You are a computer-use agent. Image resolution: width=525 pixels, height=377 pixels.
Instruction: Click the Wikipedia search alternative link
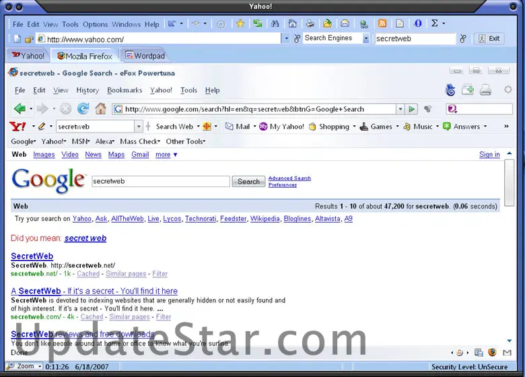(265, 219)
